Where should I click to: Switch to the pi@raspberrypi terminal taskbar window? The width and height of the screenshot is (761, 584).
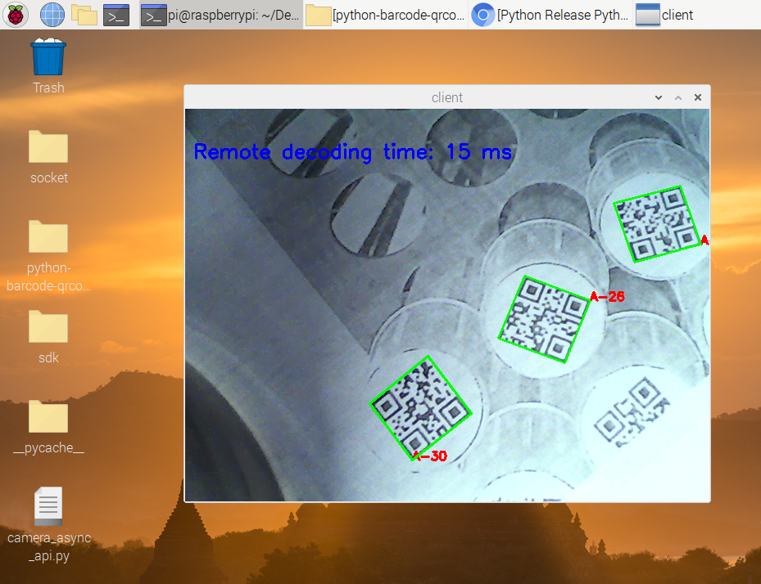[x=220, y=15]
